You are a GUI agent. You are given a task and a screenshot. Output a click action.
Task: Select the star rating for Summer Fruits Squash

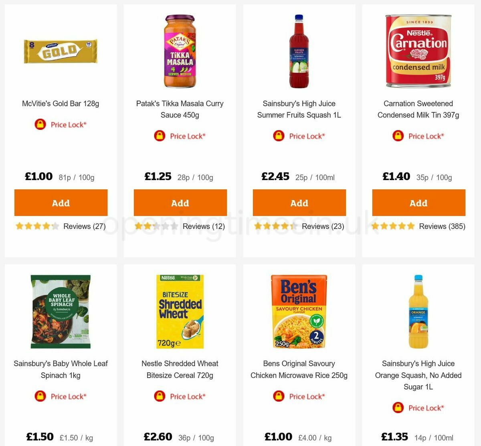tap(276, 226)
